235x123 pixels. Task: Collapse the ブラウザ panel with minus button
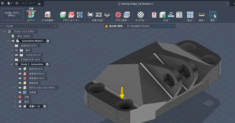tap(55, 26)
